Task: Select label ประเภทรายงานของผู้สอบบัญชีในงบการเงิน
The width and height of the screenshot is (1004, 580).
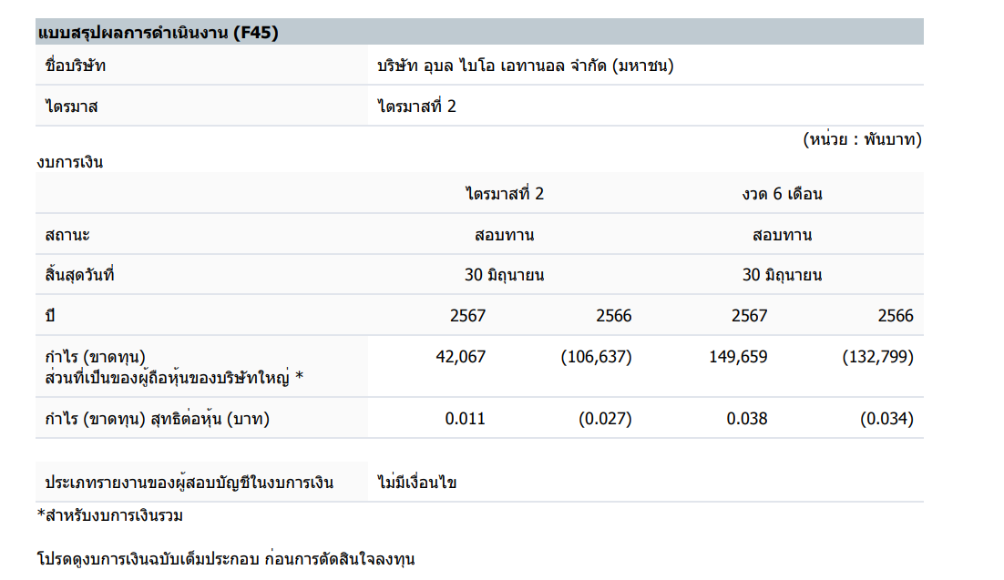Action: pyautogui.click(x=189, y=482)
